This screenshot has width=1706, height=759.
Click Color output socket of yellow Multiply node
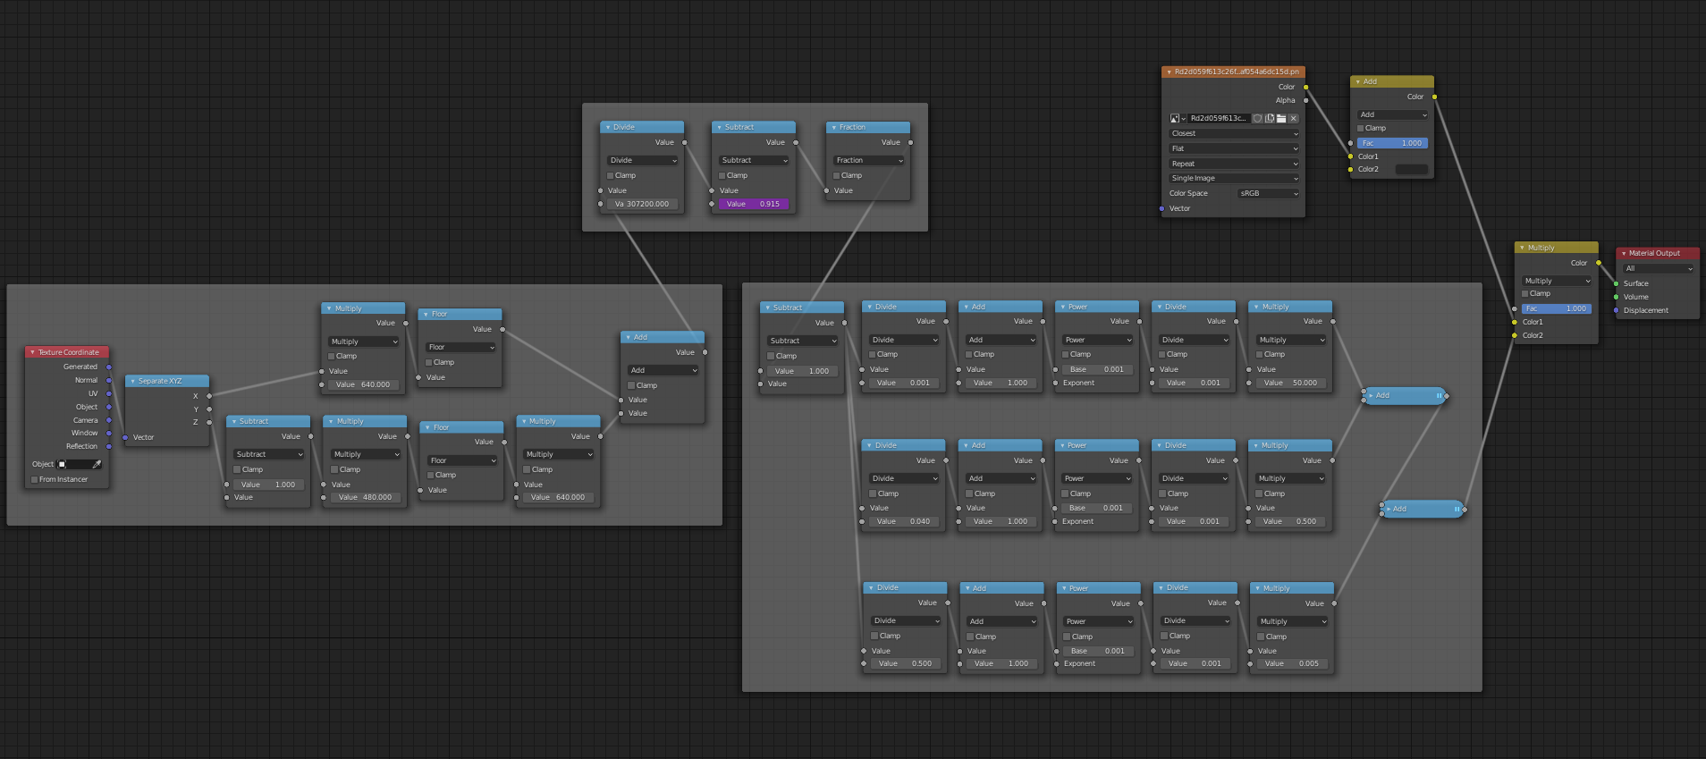point(1599,263)
